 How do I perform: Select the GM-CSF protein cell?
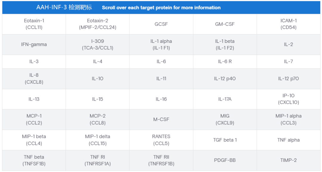[x=225, y=24]
